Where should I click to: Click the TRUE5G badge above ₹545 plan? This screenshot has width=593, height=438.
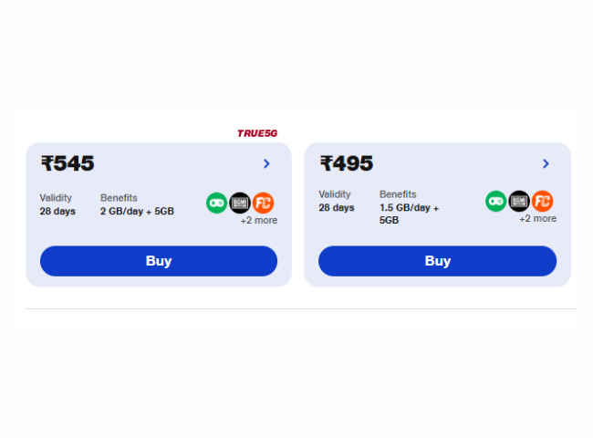[257, 133]
